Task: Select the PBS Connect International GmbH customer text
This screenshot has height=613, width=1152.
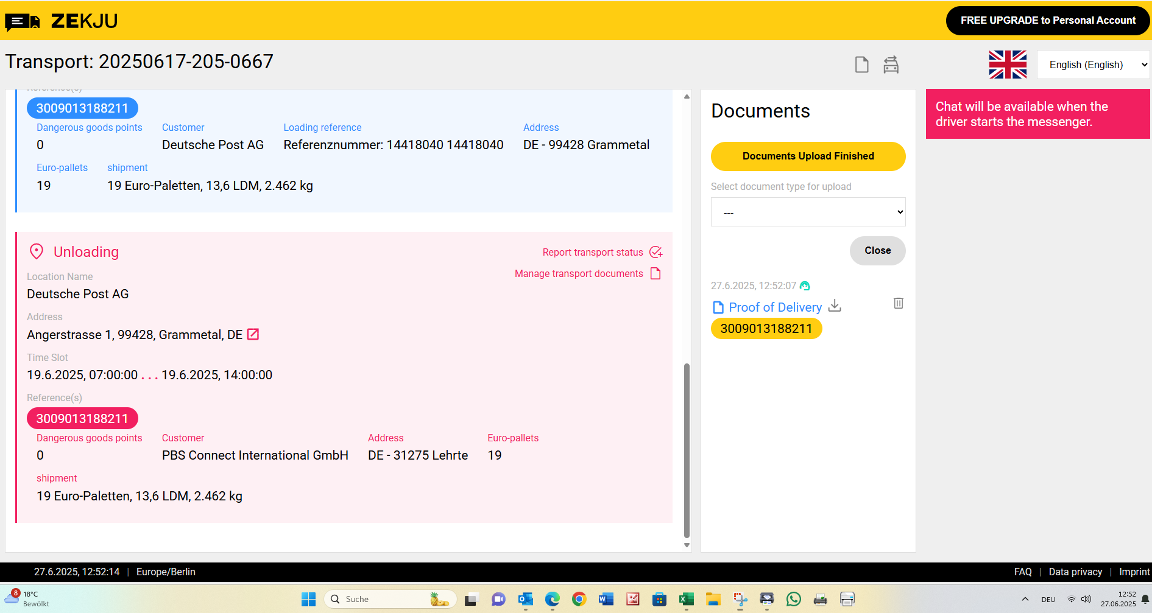Action: click(x=255, y=455)
